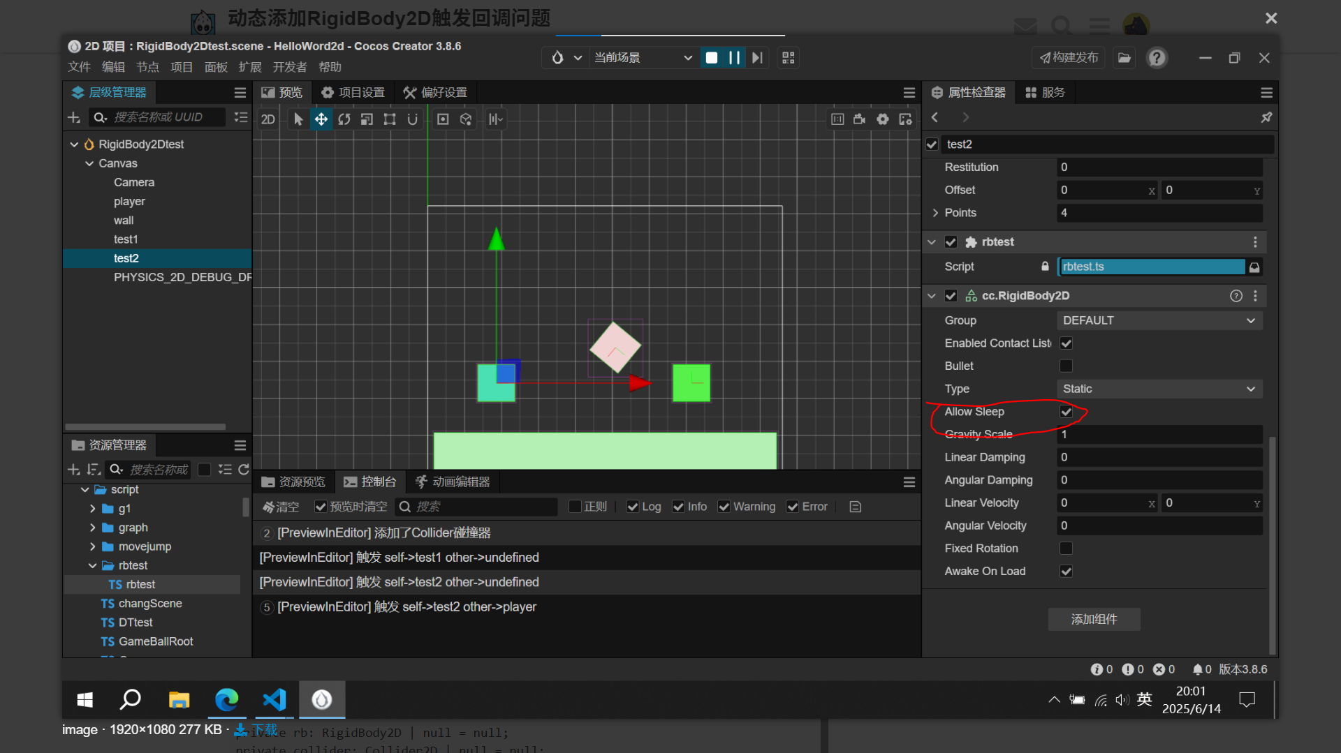
Task: Click the 添加组件 button
Action: [x=1094, y=620]
